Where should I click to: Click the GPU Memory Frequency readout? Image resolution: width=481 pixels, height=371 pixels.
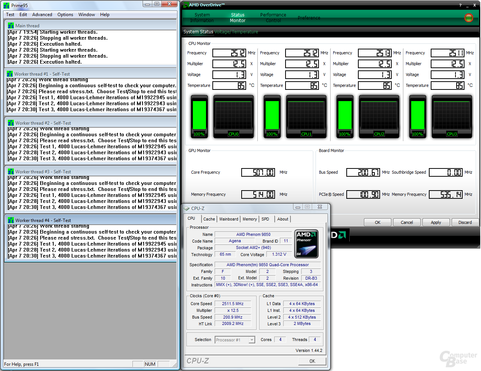[x=258, y=194]
